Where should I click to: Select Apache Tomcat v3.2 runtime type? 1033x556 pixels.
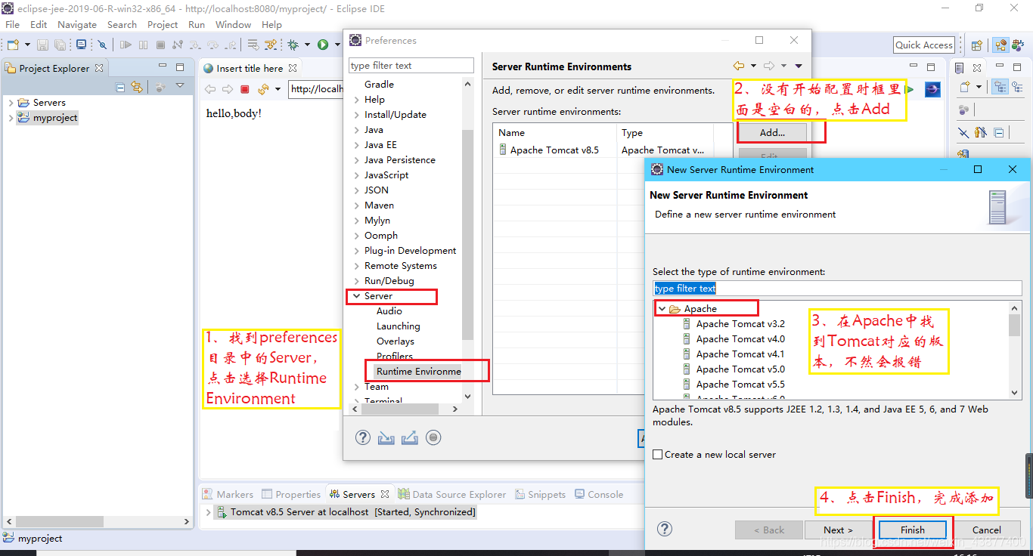[x=734, y=324]
